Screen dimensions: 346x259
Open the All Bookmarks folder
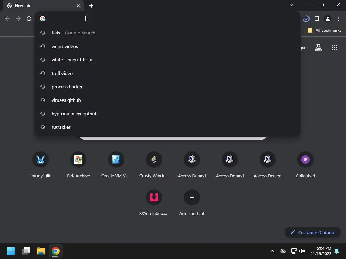[x=324, y=30]
